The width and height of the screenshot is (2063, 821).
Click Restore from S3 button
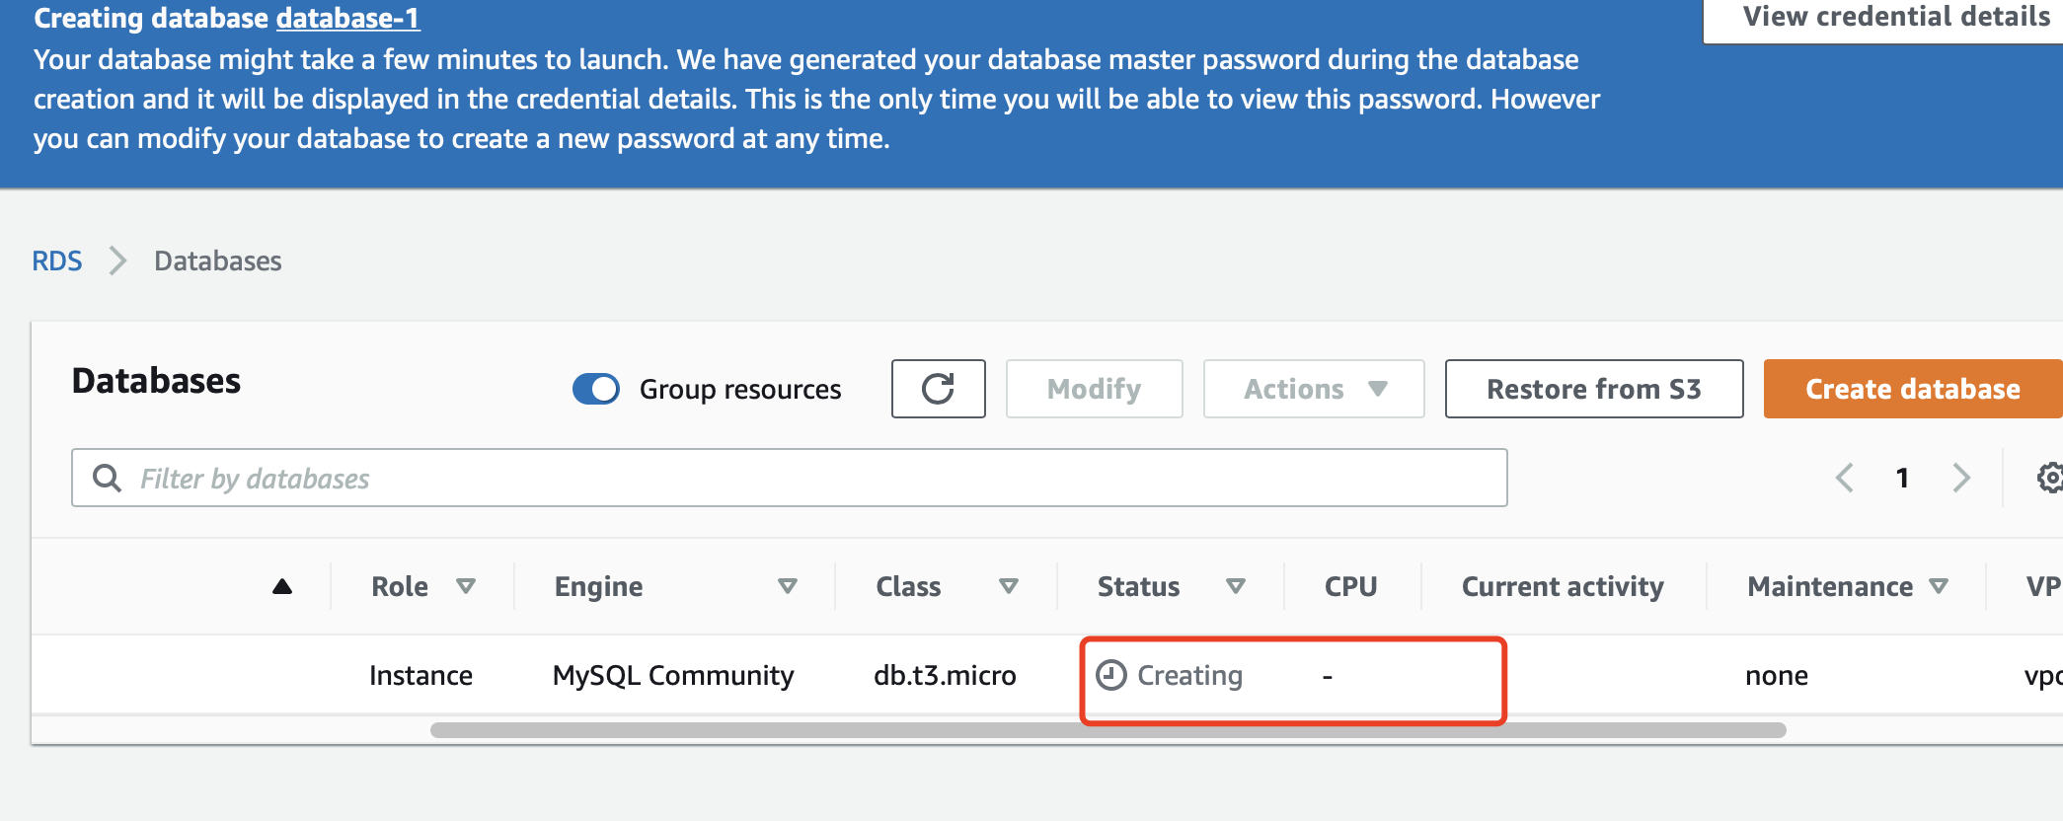[1593, 389]
